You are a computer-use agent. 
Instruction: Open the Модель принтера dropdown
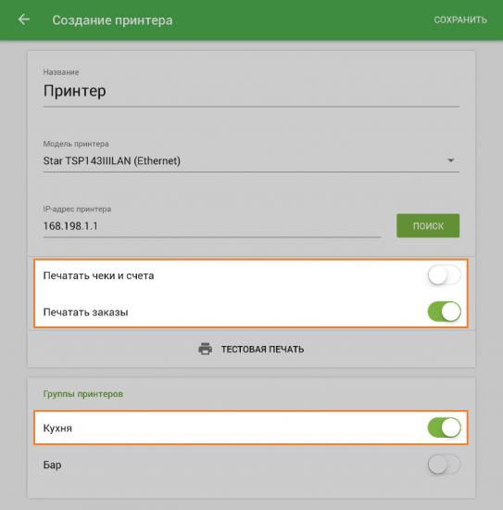pos(251,160)
